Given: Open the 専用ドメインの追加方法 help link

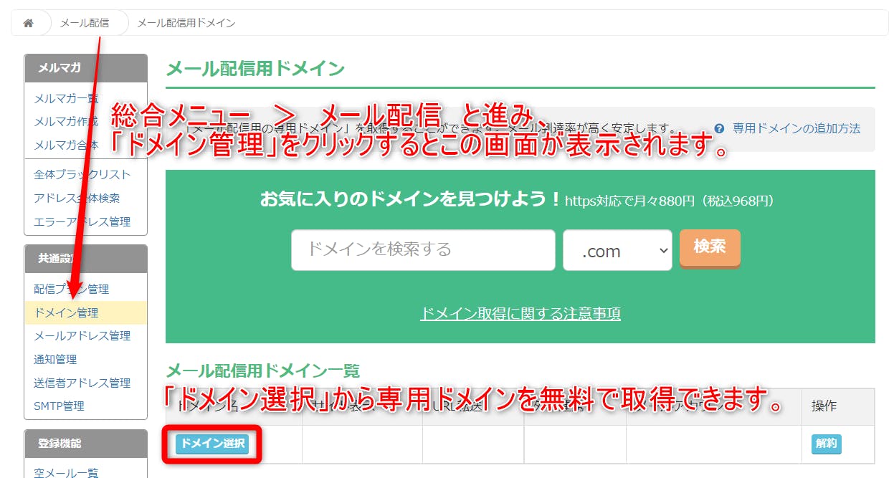Looking at the screenshot, I should 796,129.
